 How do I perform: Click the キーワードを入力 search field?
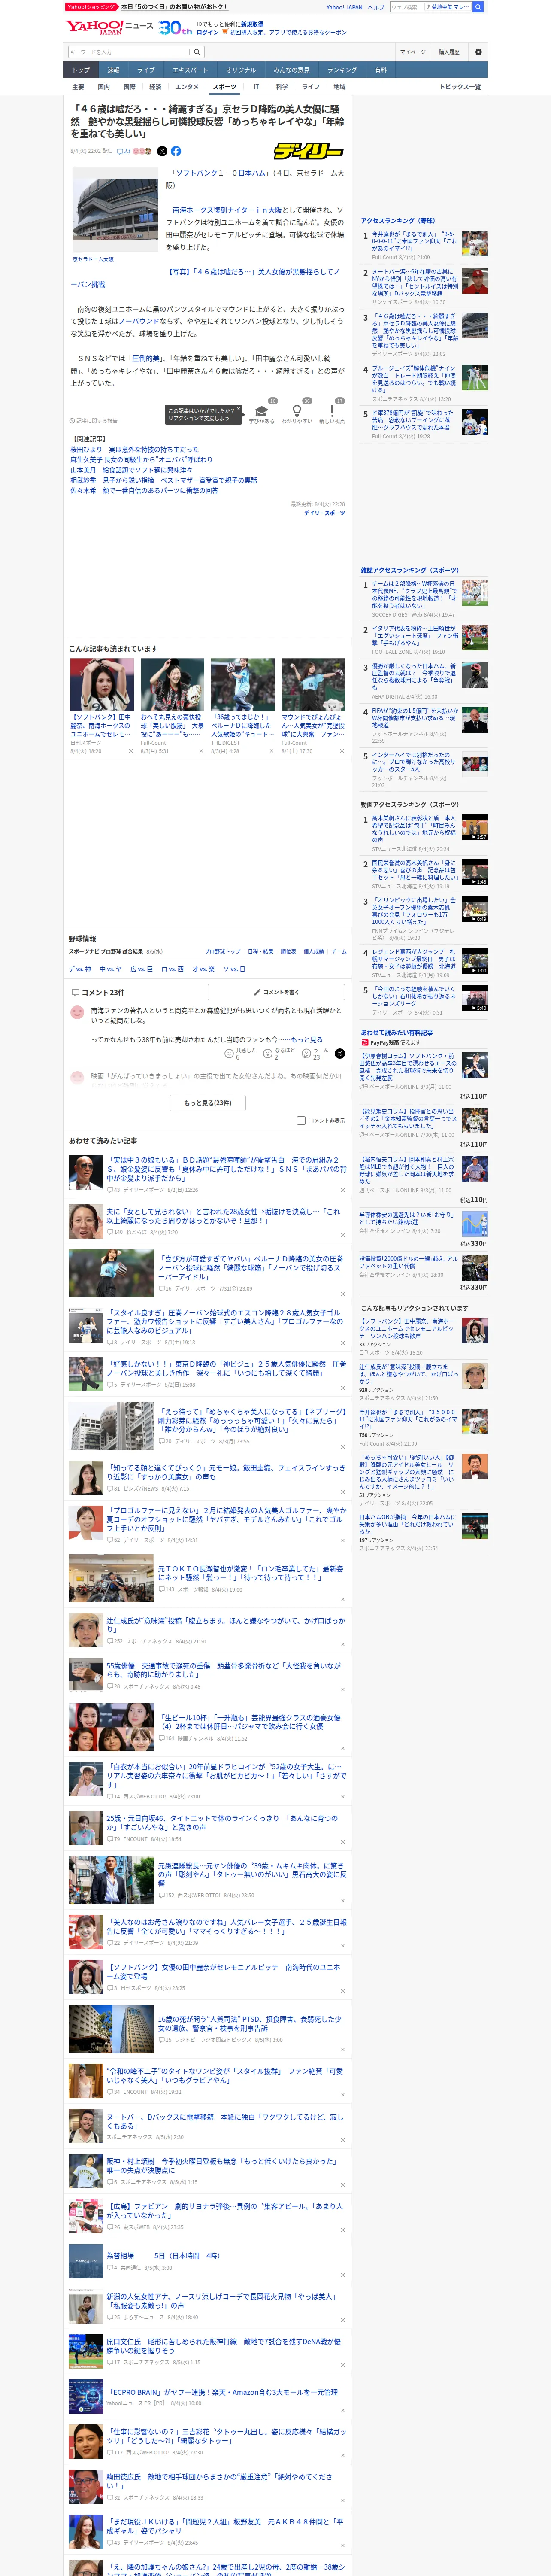pyautogui.click(x=129, y=52)
